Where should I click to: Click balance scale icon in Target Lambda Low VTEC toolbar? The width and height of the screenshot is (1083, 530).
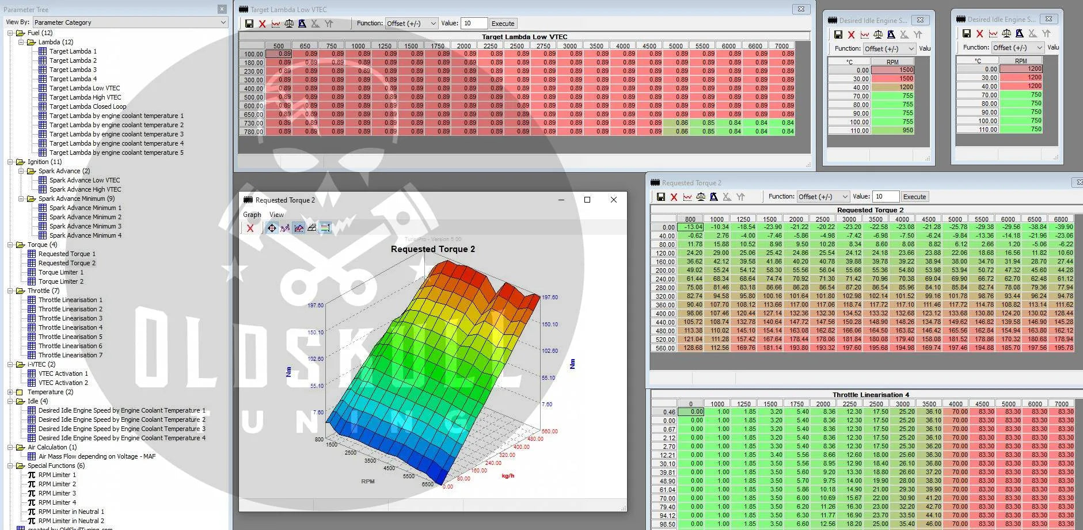pyautogui.click(x=289, y=24)
